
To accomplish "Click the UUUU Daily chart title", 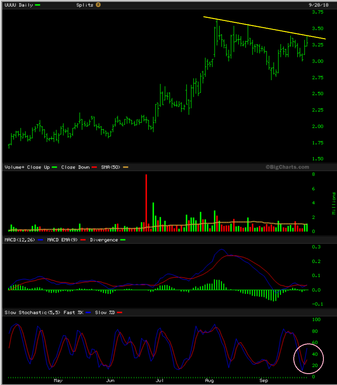I will pos(19,5).
